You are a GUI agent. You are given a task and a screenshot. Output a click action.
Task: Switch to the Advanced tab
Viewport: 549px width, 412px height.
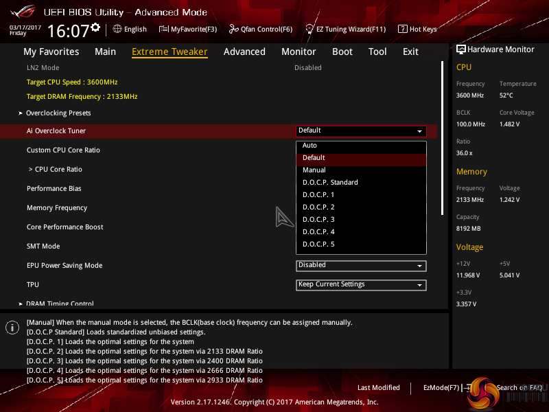(244, 51)
